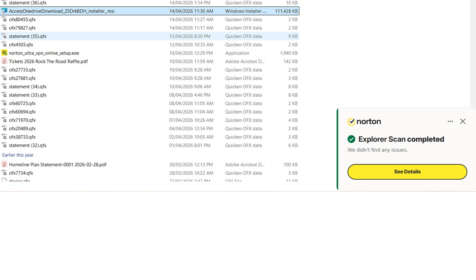
Task: Click the 10/04/2026 11:59 AM date cell
Action: coord(191,61)
